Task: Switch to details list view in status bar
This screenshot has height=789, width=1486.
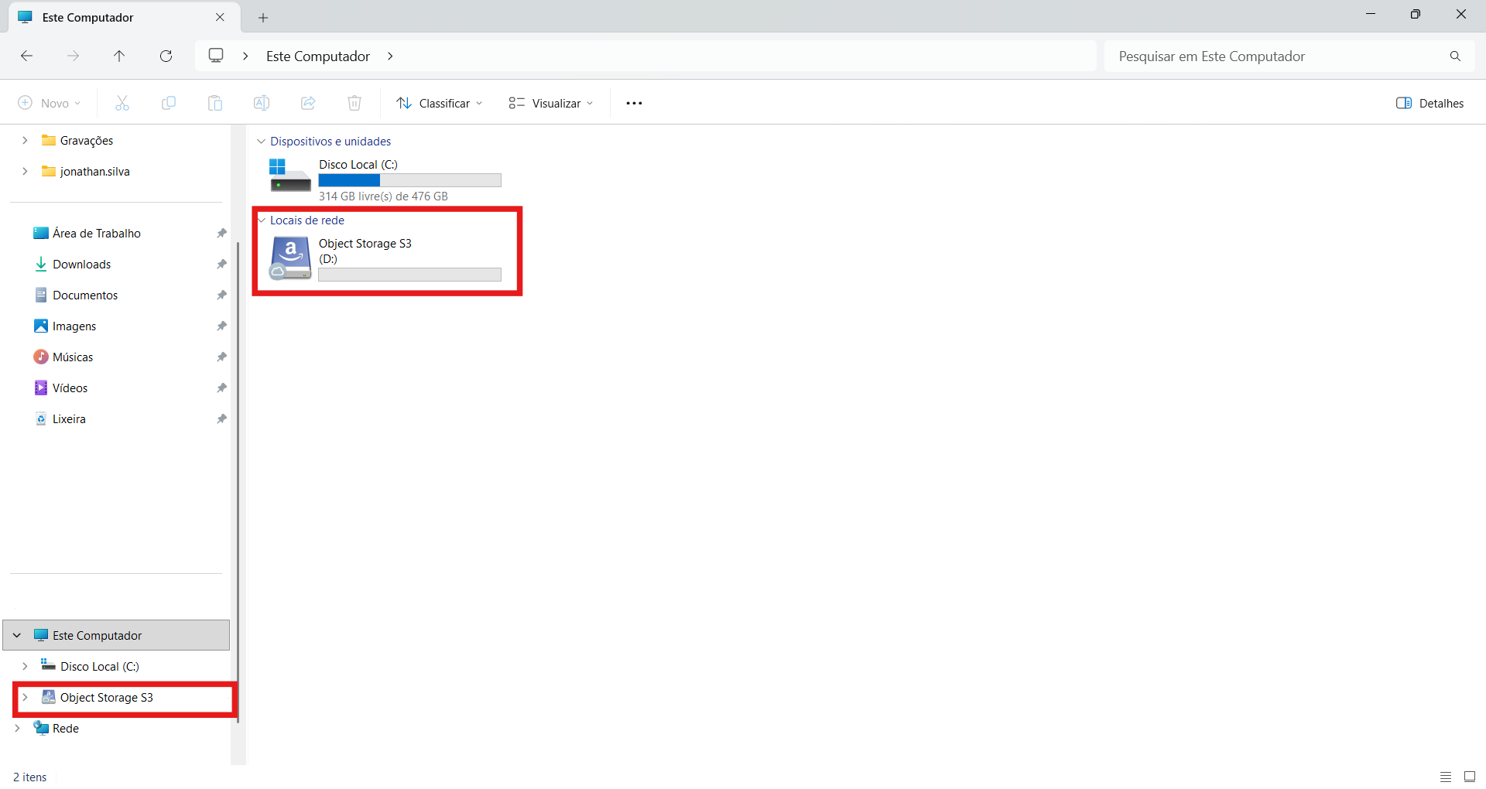Action: coord(1445,777)
